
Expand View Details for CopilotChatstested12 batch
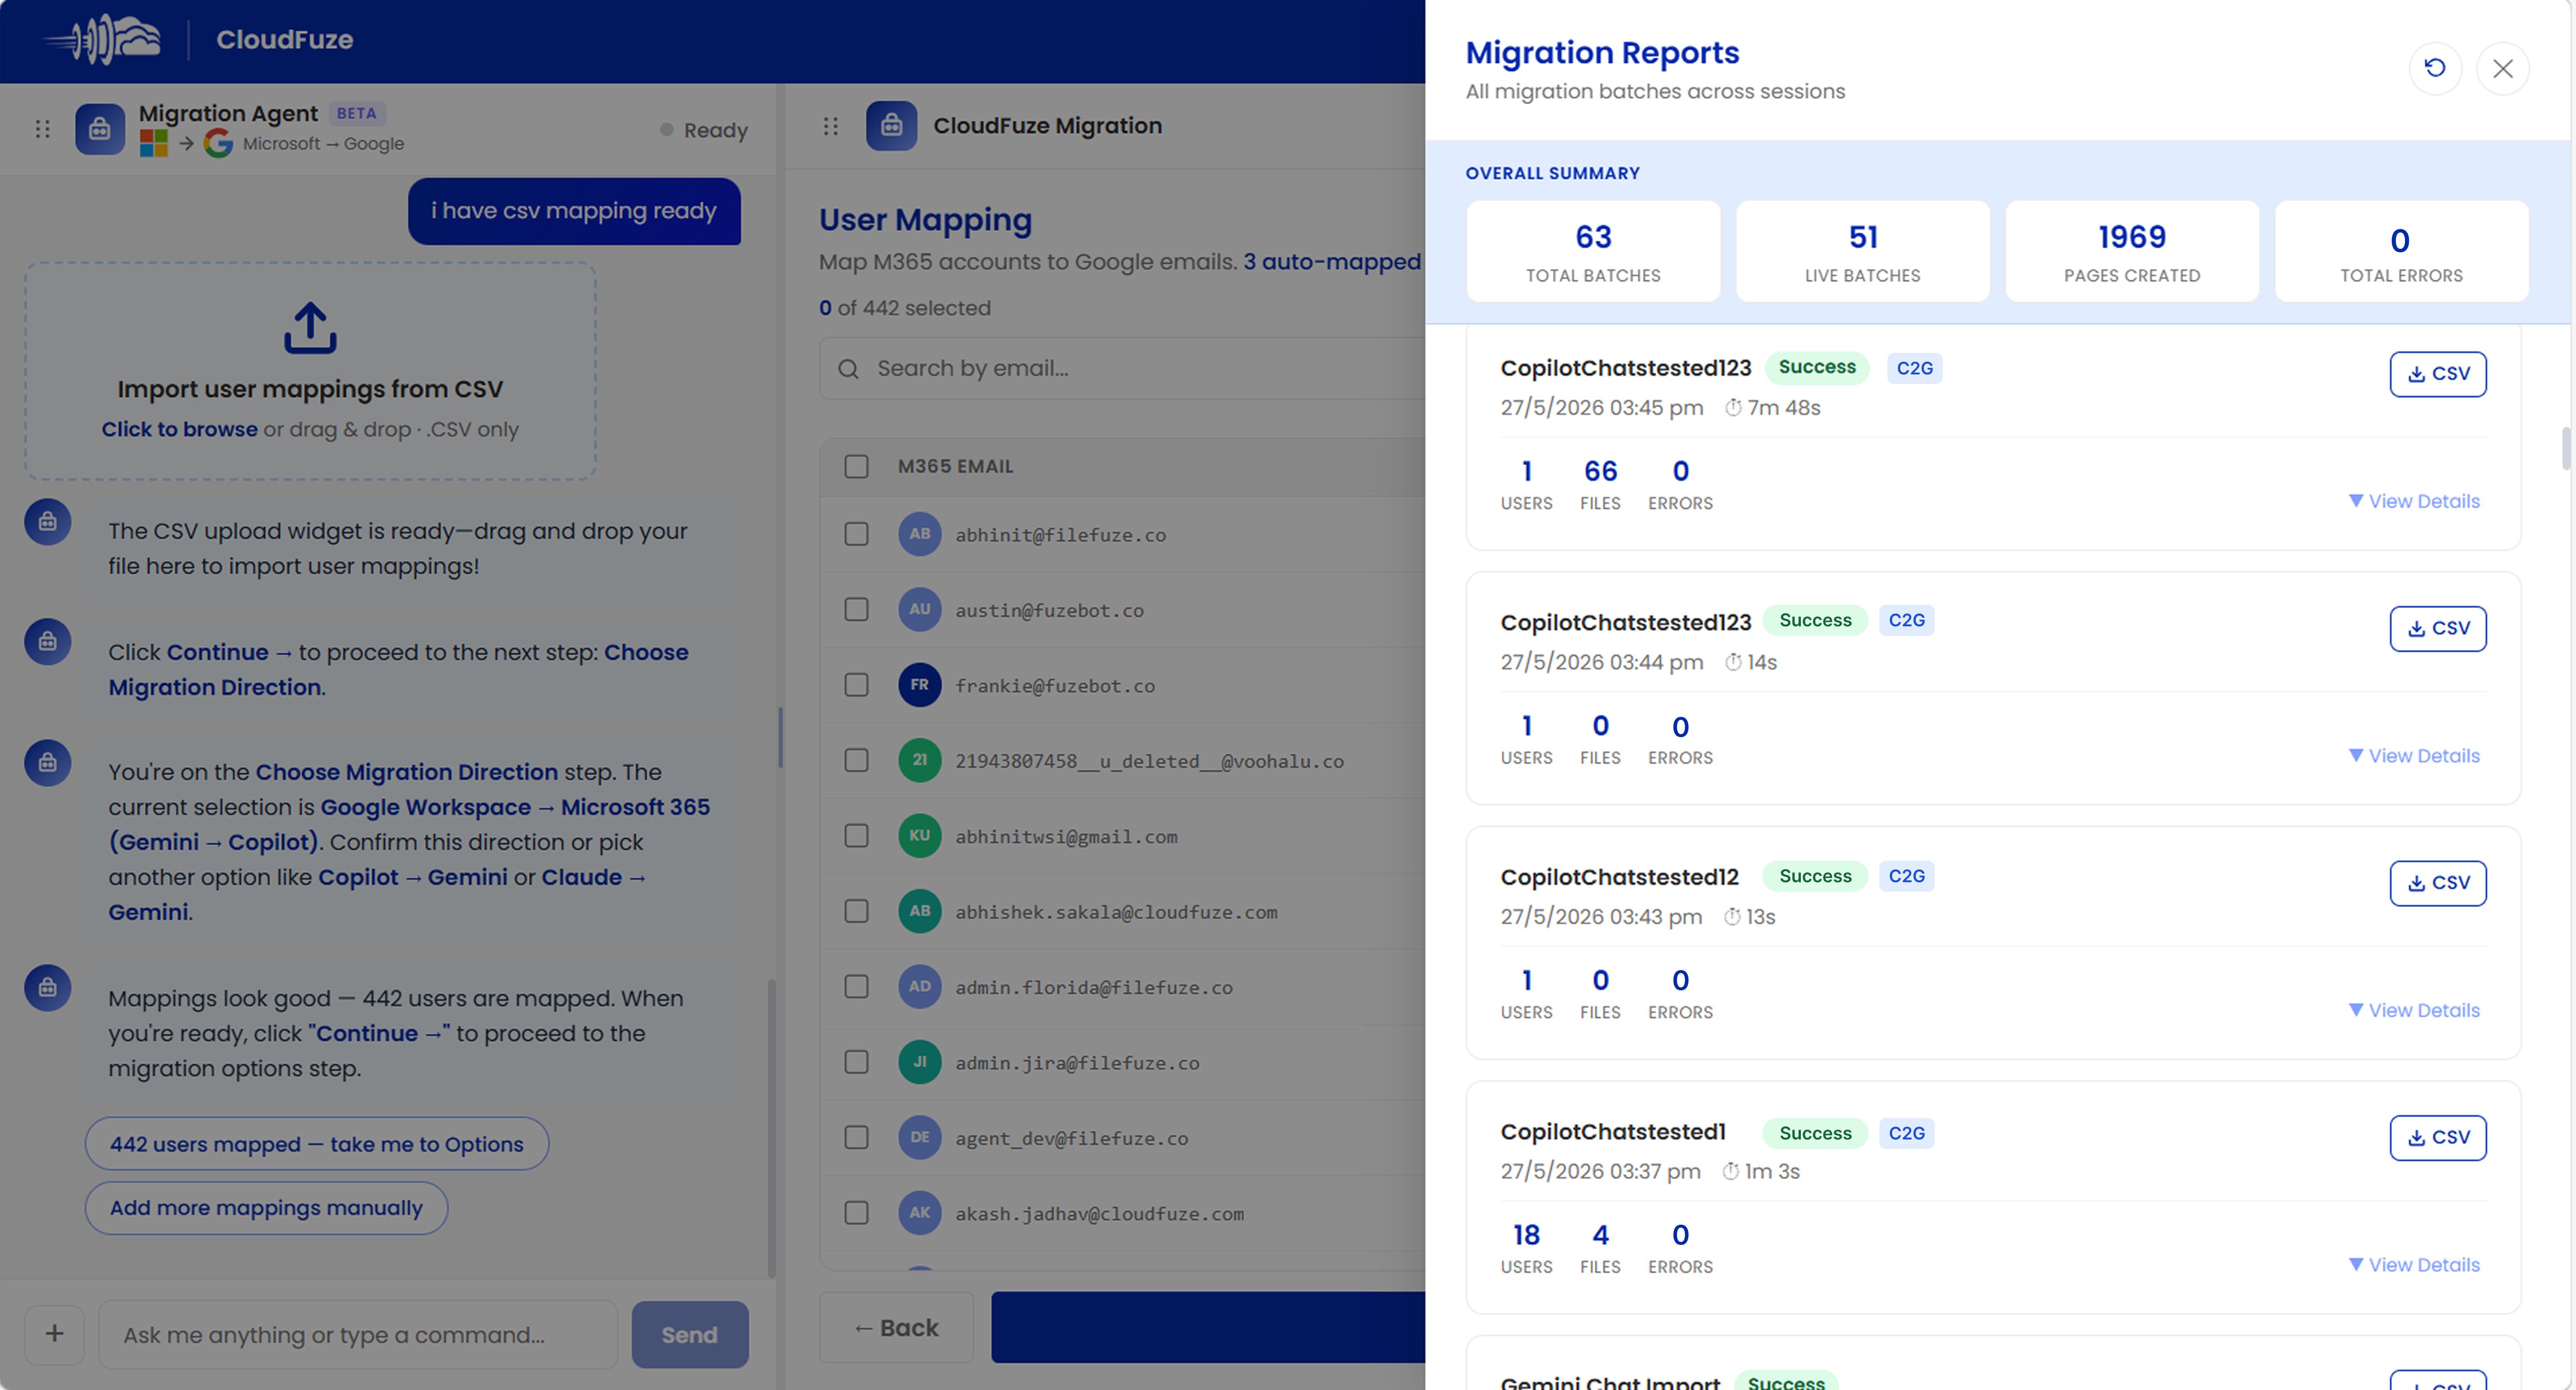(2414, 1010)
